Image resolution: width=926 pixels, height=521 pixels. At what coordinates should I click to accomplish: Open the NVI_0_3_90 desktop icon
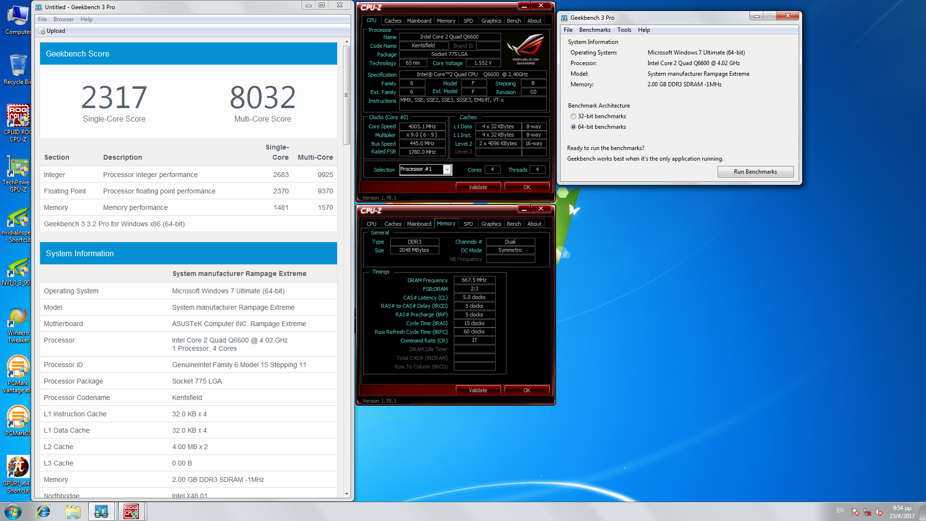(x=18, y=271)
